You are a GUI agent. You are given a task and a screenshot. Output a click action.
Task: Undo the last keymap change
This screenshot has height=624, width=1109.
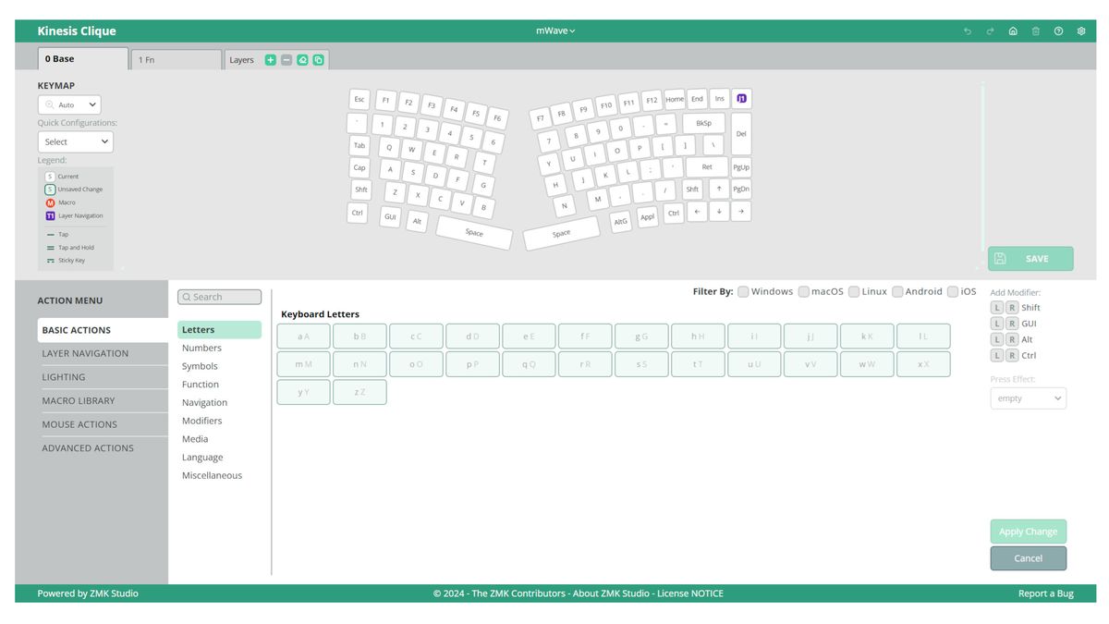click(x=968, y=31)
